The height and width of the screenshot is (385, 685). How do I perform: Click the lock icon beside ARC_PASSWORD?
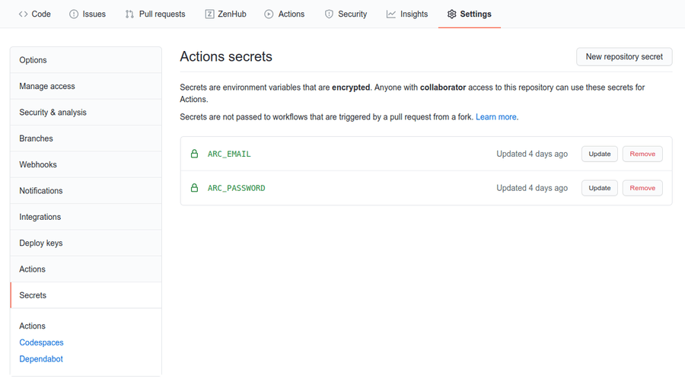(194, 188)
